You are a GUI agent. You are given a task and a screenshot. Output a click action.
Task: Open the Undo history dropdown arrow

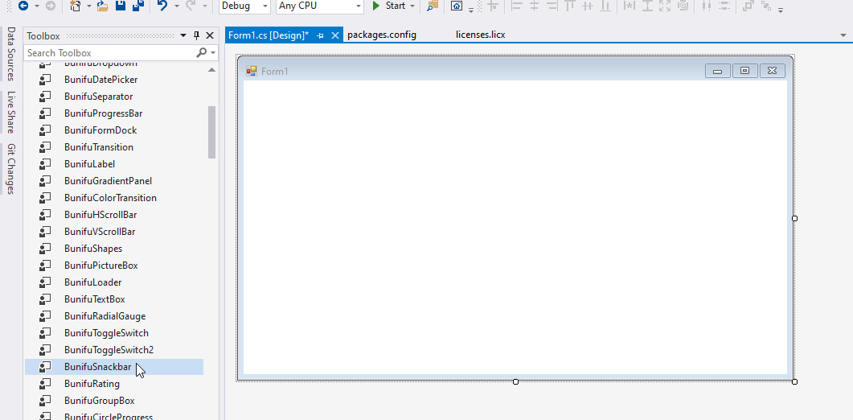click(x=176, y=6)
